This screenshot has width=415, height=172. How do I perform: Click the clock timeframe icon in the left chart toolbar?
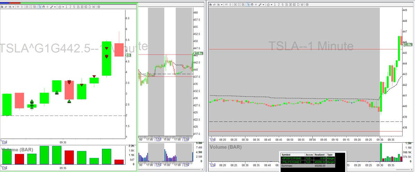point(60,7)
